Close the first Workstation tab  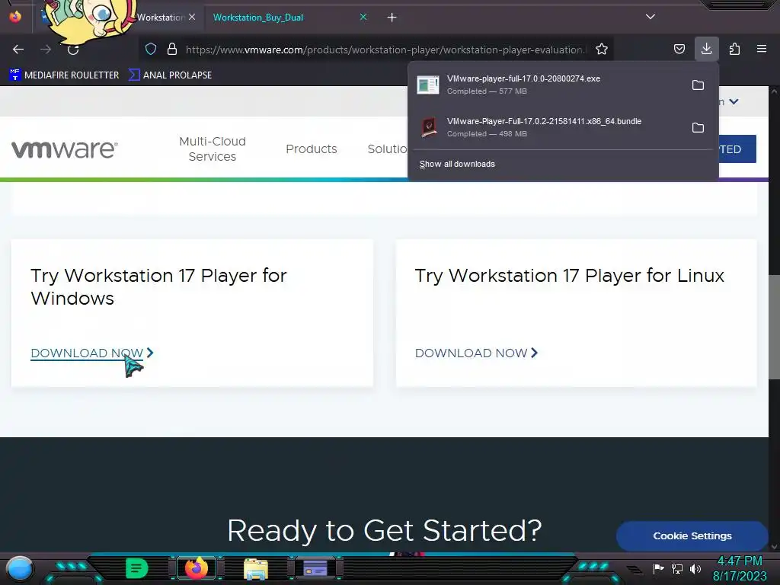(x=192, y=17)
